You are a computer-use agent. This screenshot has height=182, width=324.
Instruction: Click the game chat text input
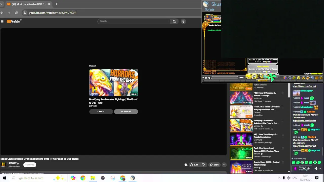click(225, 78)
